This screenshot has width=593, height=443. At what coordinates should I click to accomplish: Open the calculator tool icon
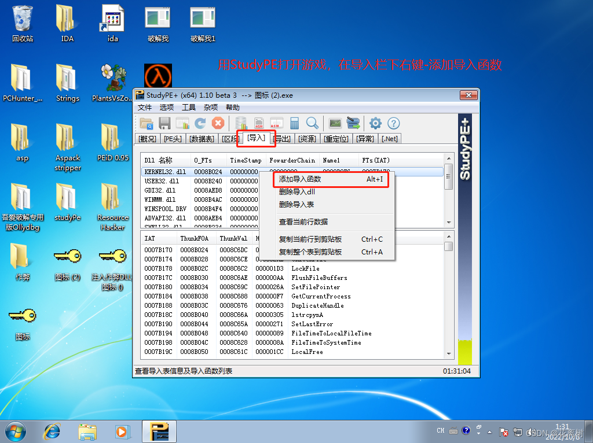294,123
